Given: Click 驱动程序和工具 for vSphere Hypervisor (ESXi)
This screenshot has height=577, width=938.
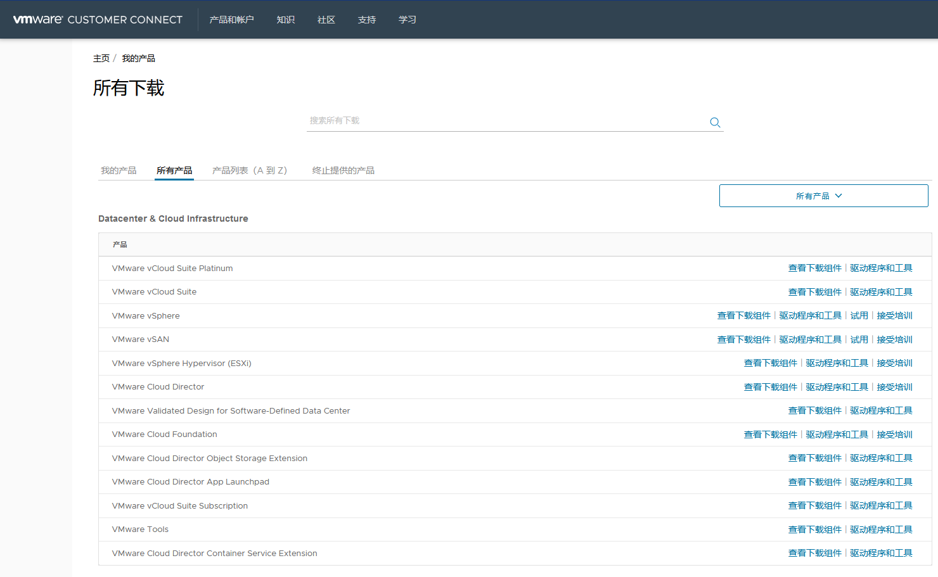Looking at the screenshot, I should (837, 363).
